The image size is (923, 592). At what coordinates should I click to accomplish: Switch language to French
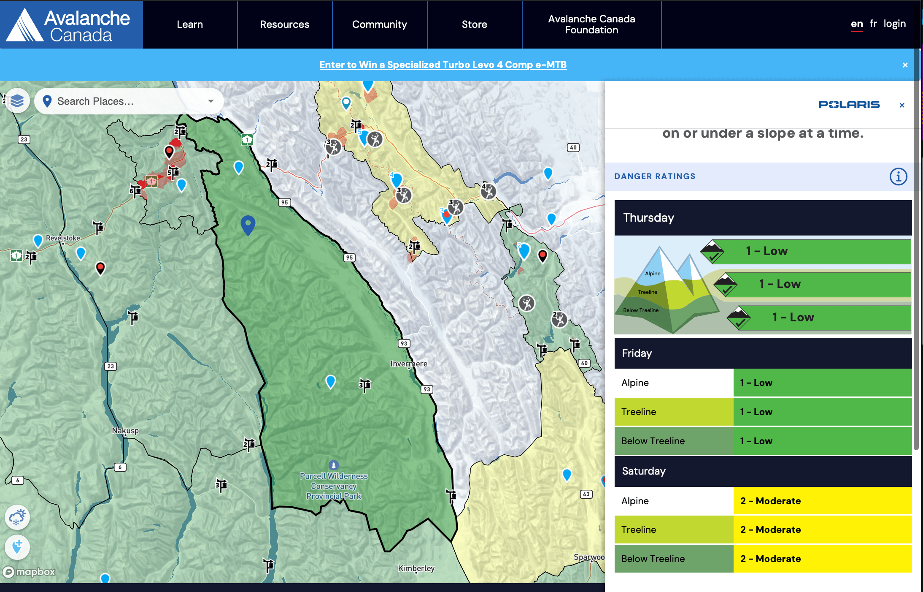click(873, 24)
